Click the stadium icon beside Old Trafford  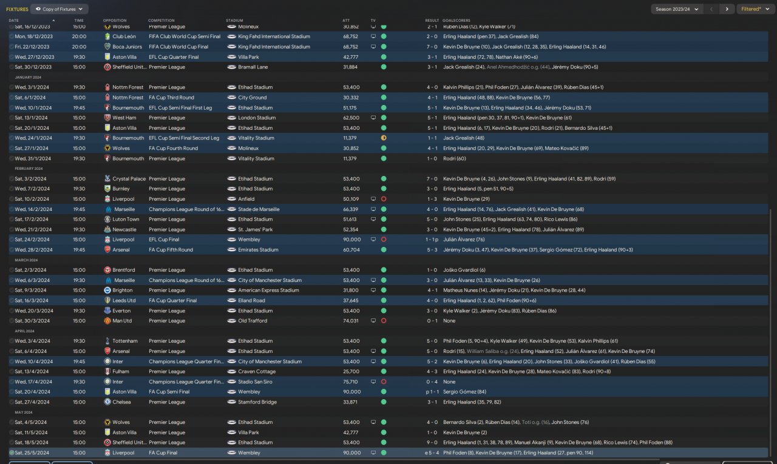tap(231, 321)
